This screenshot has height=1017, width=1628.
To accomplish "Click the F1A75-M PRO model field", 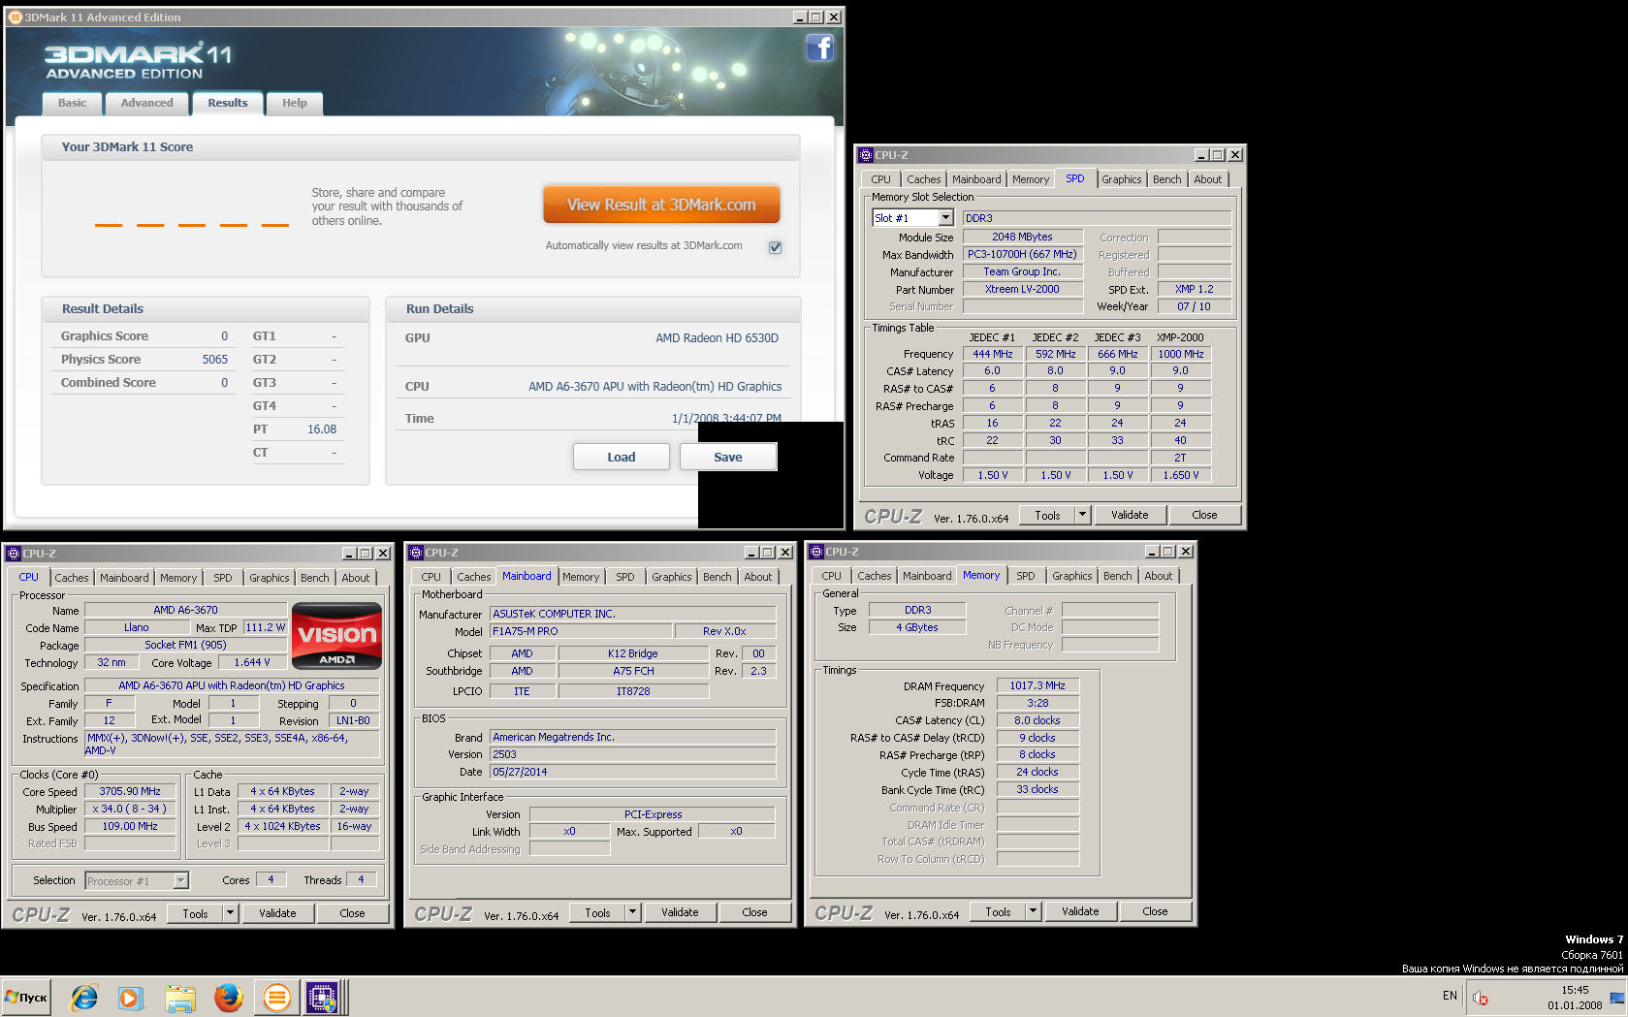I will (x=581, y=631).
